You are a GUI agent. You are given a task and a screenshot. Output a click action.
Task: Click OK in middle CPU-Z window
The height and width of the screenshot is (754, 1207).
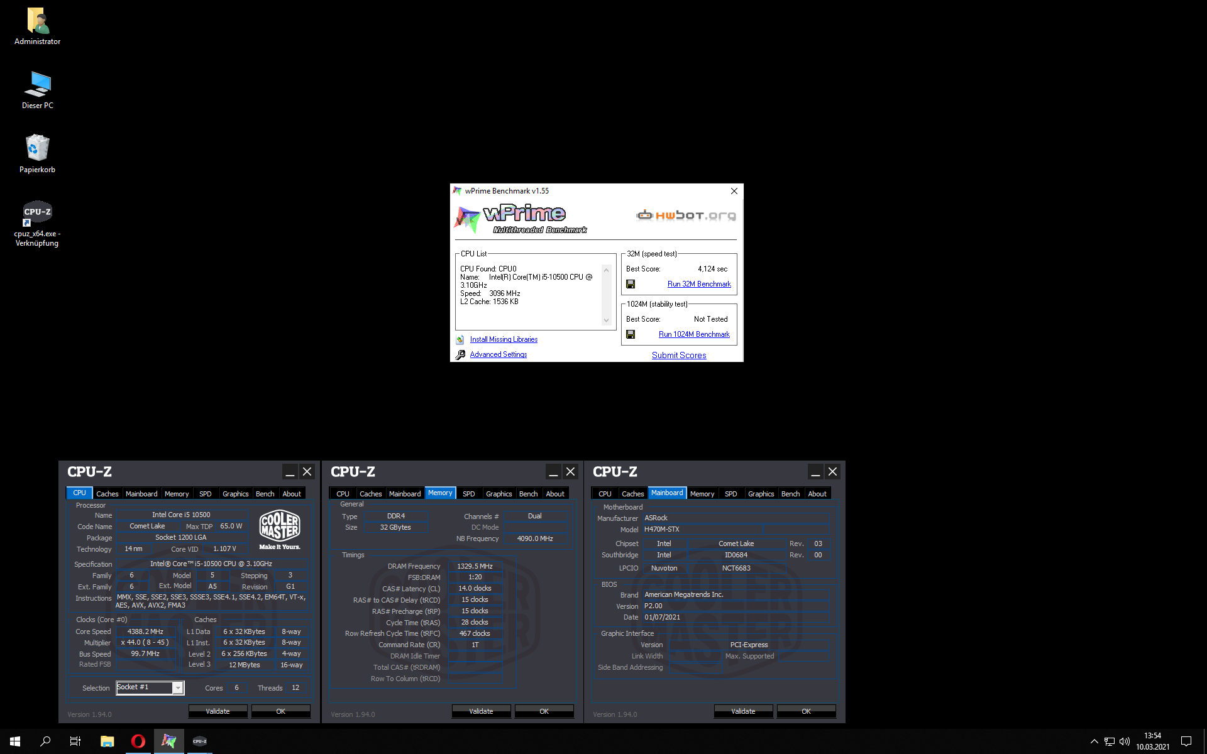coord(544,711)
